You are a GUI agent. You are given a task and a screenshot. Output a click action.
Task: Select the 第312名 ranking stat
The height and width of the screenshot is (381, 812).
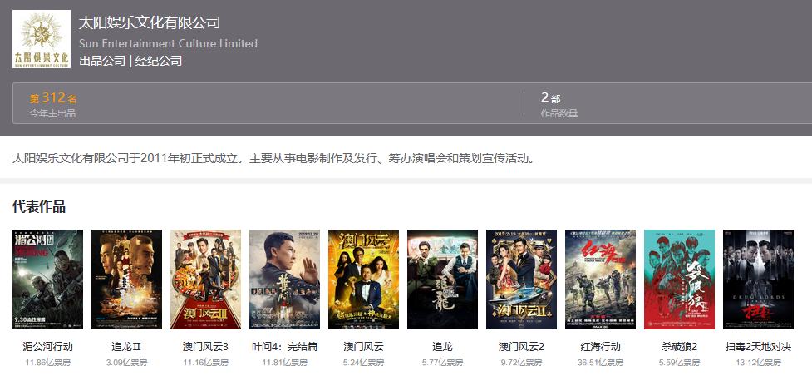click(53, 98)
